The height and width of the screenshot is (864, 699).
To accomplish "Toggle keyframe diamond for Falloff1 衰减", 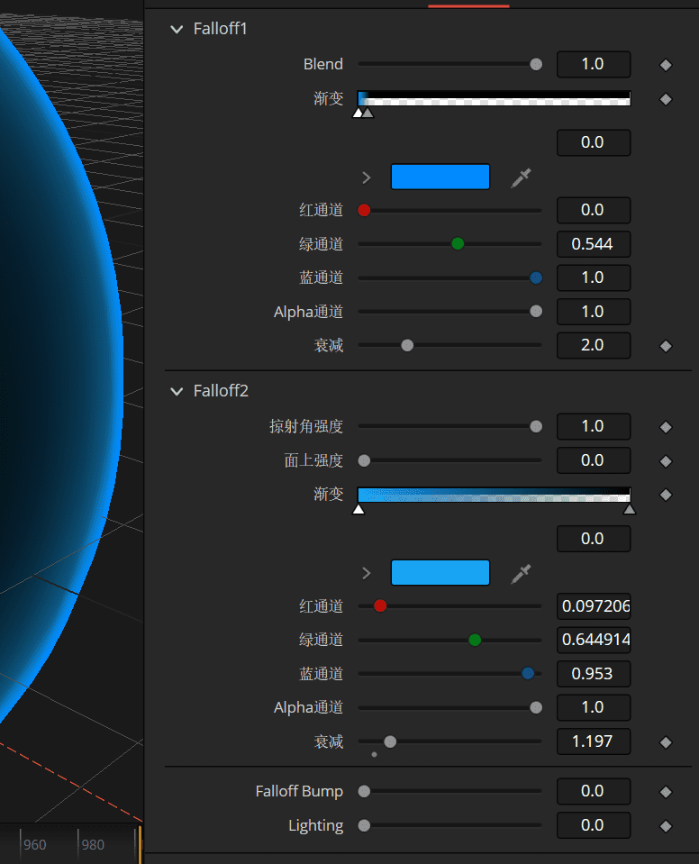I will (666, 345).
